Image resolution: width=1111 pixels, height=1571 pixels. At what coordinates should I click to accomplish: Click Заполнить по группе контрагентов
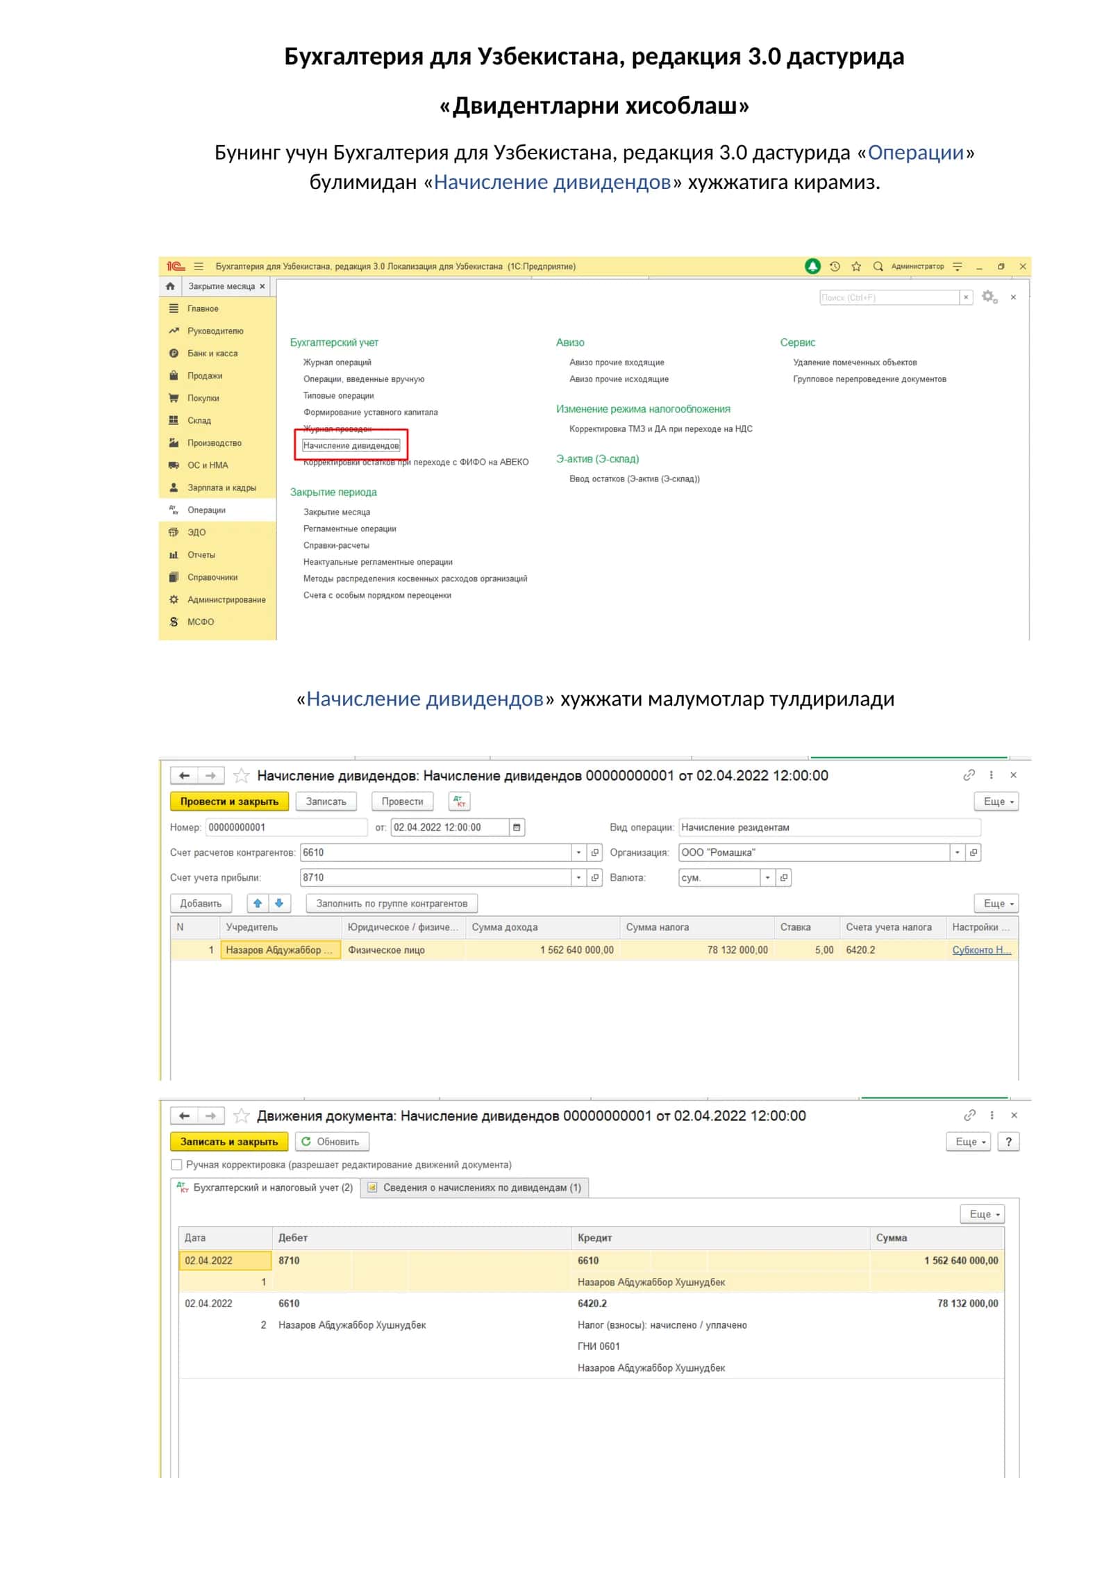pyautogui.click(x=392, y=903)
